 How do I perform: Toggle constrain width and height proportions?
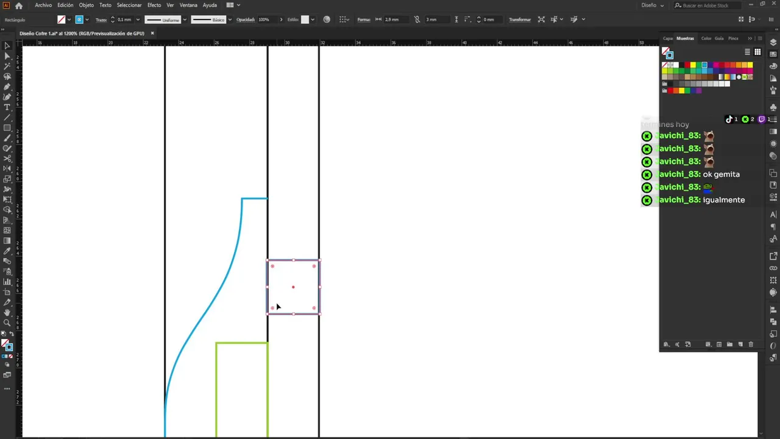click(417, 20)
